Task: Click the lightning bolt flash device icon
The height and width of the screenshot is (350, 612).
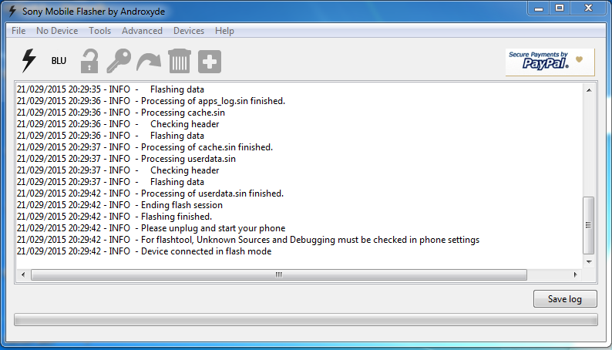Action: click(29, 60)
